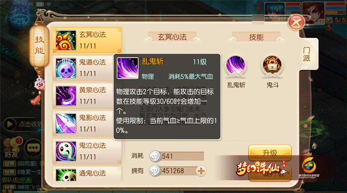Tap the locked 鬼斗 skill icon
347x193 pixels.
(x=272, y=65)
